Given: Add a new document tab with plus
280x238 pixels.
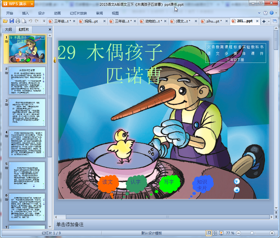Looking at the screenshot, I should click(264, 21).
